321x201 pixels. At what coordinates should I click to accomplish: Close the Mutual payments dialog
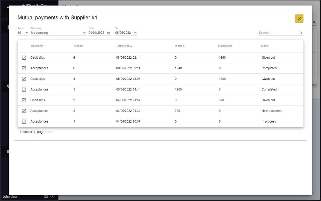[299, 19]
